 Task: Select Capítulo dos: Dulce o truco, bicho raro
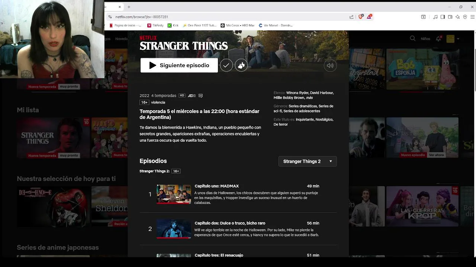click(x=230, y=223)
